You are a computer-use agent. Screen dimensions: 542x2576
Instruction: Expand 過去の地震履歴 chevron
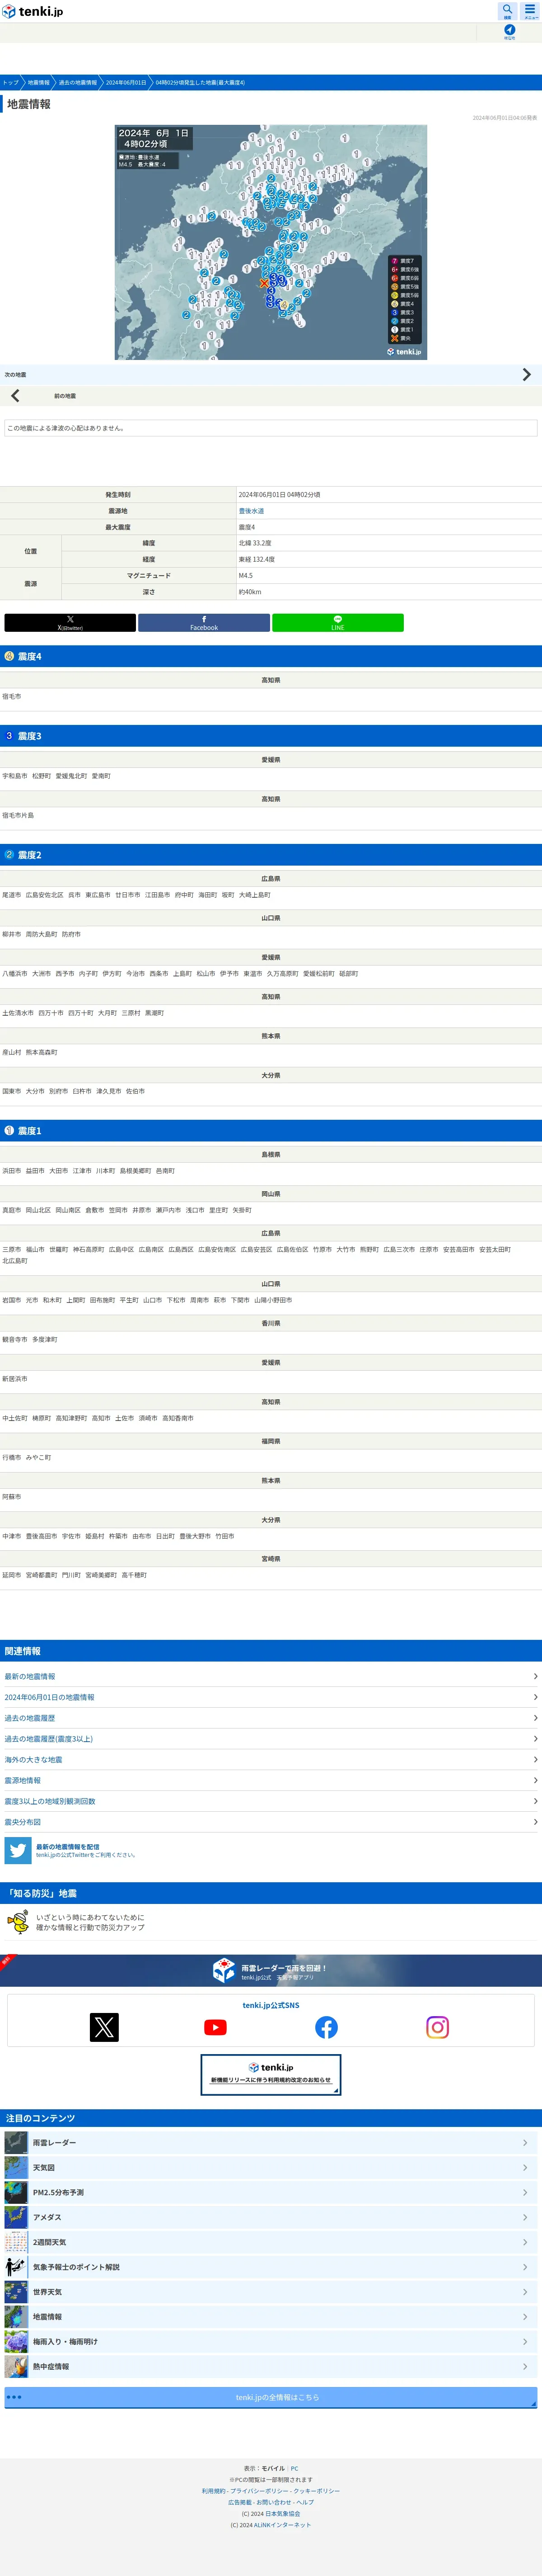(535, 1718)
